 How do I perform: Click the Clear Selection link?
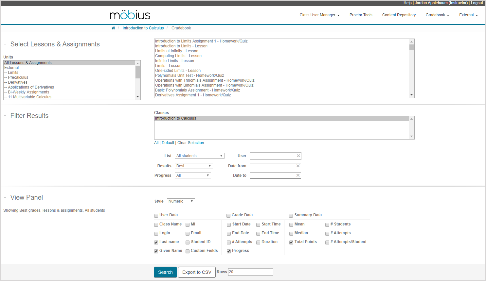tap(190, 143)
